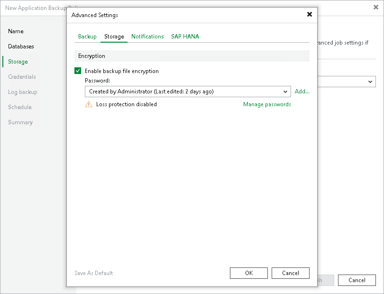
Task: Close the Advanced Settings dialog with X
Action: (310, 14)
